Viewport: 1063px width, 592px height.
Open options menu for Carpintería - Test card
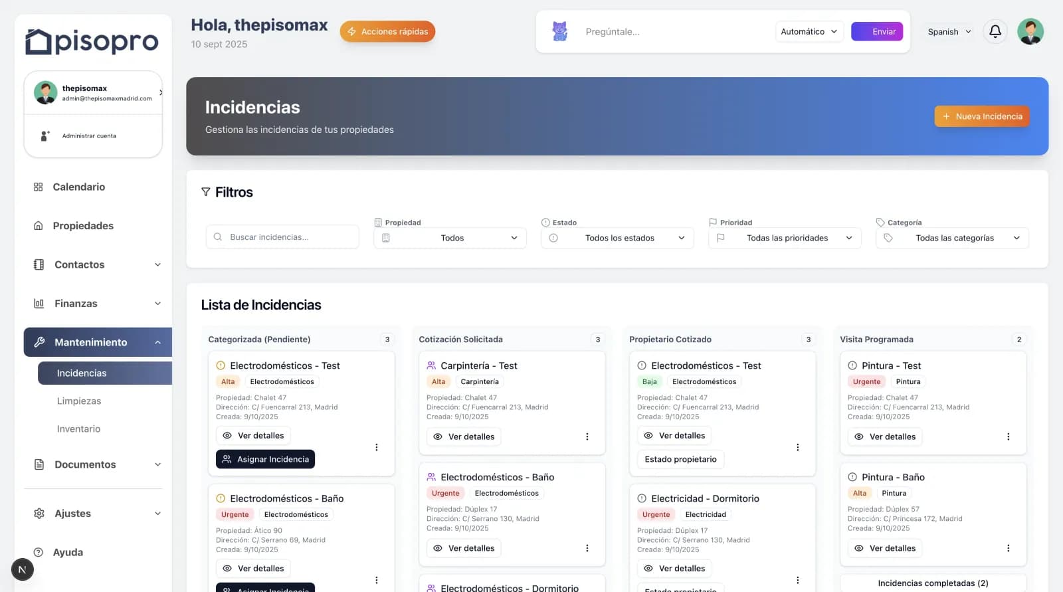click(587, 437)
